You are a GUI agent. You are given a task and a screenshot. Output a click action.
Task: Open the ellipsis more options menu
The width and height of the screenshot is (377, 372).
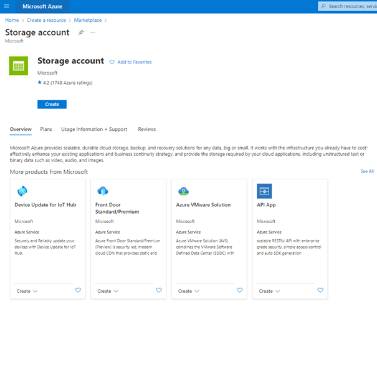point(93,32)
